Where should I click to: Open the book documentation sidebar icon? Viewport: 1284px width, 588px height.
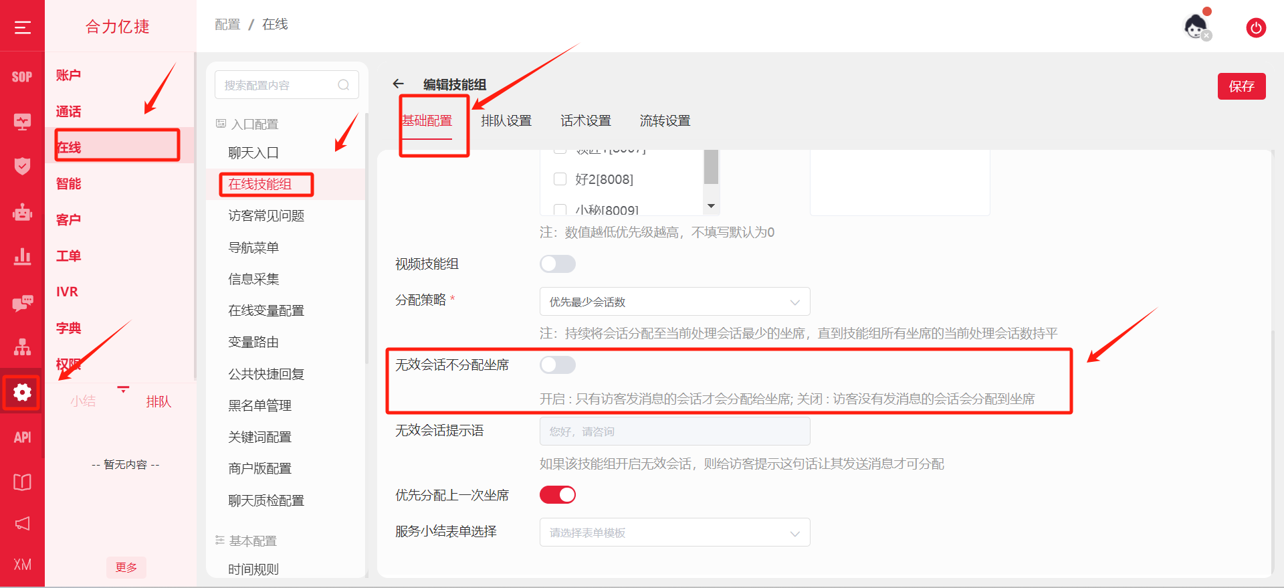22,482
